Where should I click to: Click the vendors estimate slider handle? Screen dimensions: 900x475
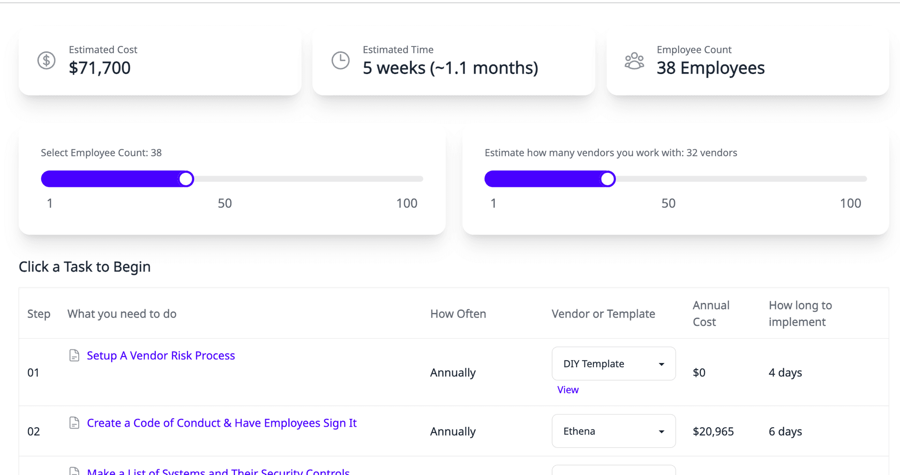click(607, 178)
